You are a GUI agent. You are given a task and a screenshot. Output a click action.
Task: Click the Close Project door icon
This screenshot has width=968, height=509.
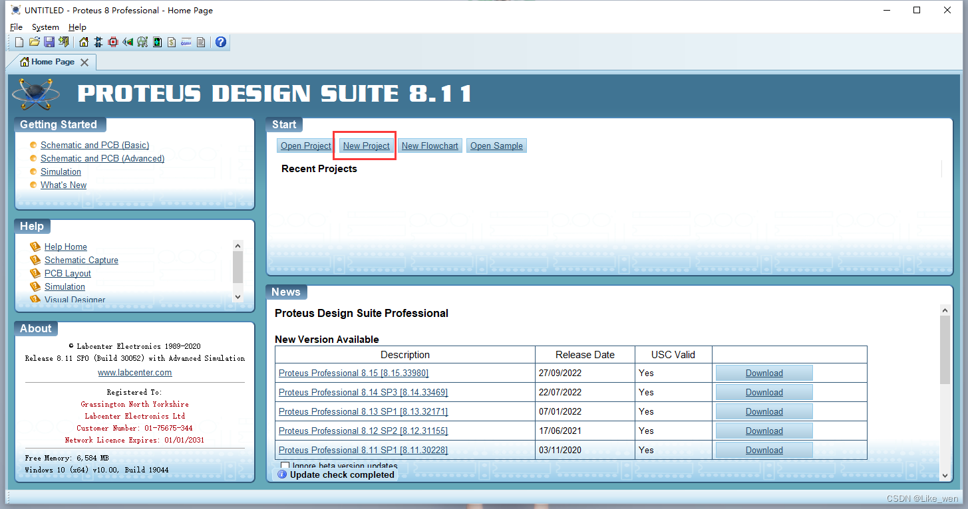(x=64, y=42)
